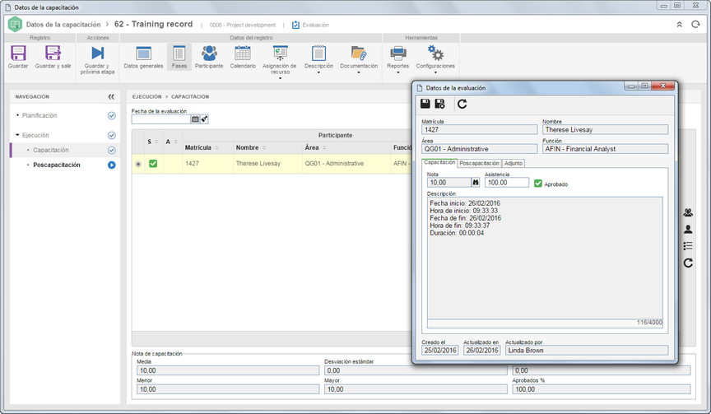Toggle the Aprobado checkbox
Image resolution: width=711 pixels, height=414 pixels.
pos(538,184)
